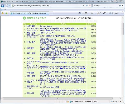Viewport: 125px width, 104px height.
Task: Expand the address bar history dropdown
Action: (84, 6)
